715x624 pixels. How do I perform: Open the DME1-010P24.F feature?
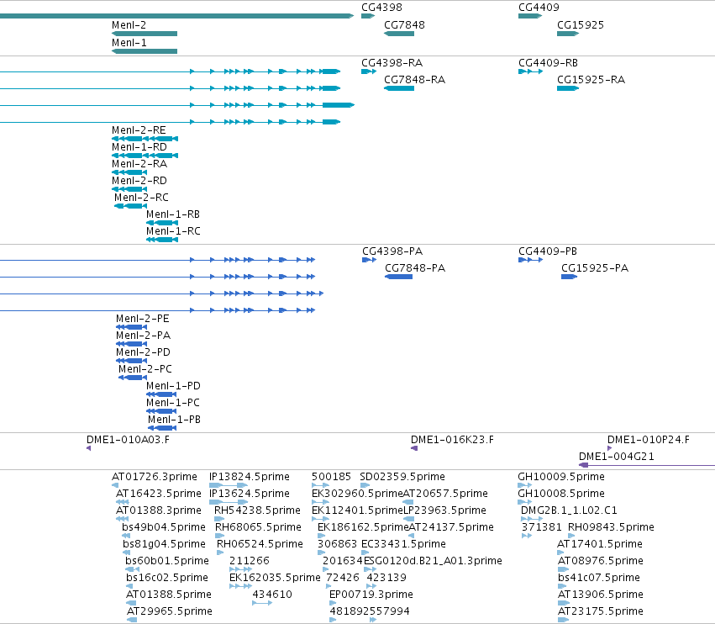click(610, 448)
